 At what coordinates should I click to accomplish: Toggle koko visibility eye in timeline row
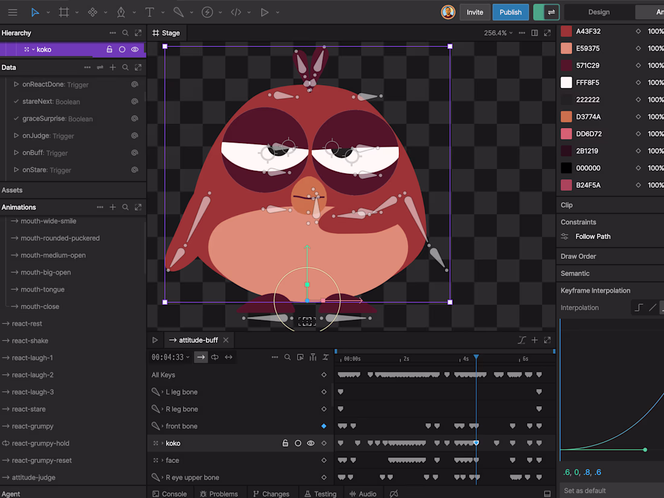pyautogui.click(x=311, y=444)
